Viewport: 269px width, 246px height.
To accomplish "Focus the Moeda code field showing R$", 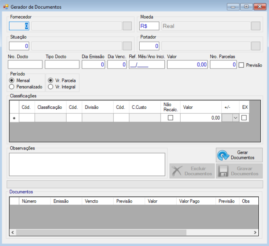I will click(149, 26).
